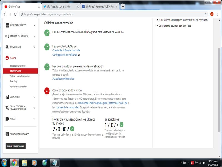Open a new browser tab with plus button

click(x=123, y=6)
